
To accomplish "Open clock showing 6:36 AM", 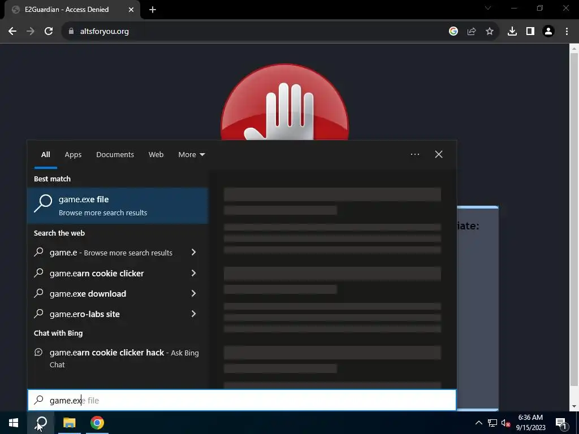I will click(x=530, y=423).
